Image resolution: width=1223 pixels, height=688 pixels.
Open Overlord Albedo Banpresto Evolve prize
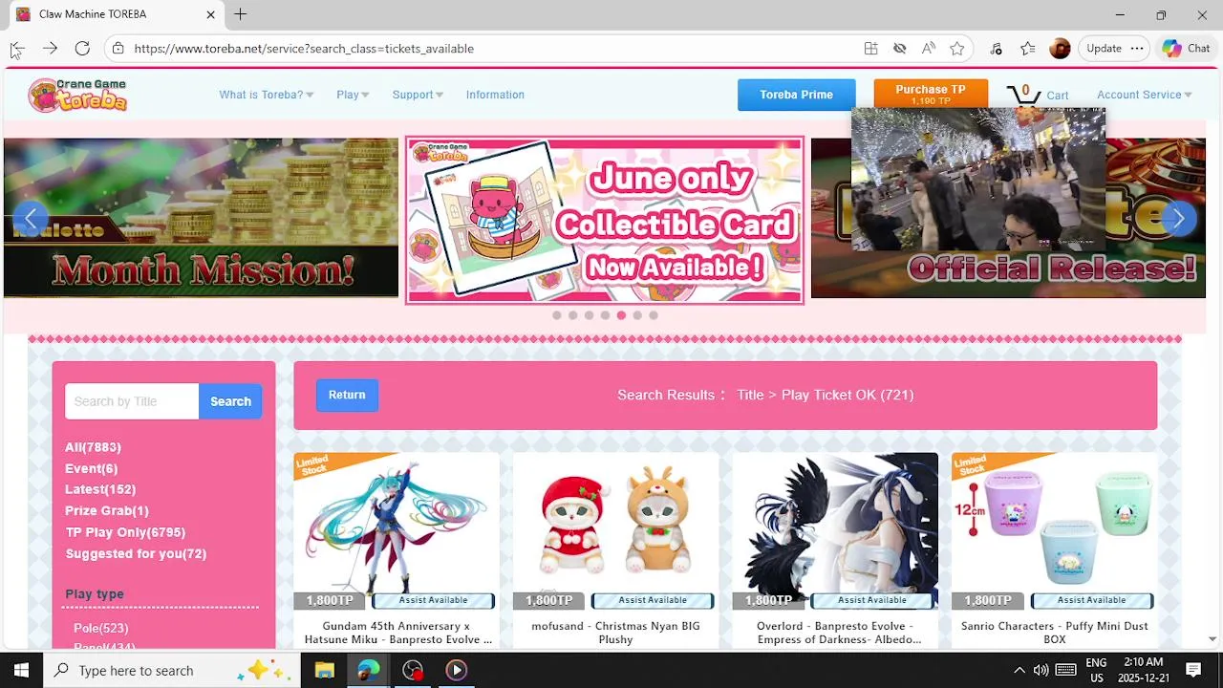(x=835, y=549)
